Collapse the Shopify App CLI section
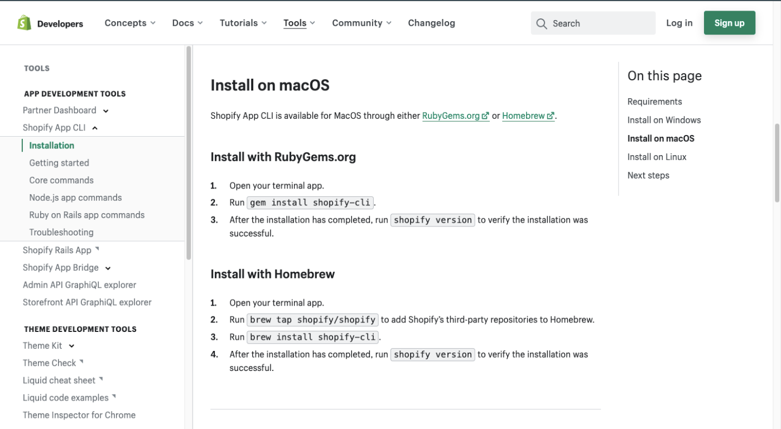 click(95, 128)
